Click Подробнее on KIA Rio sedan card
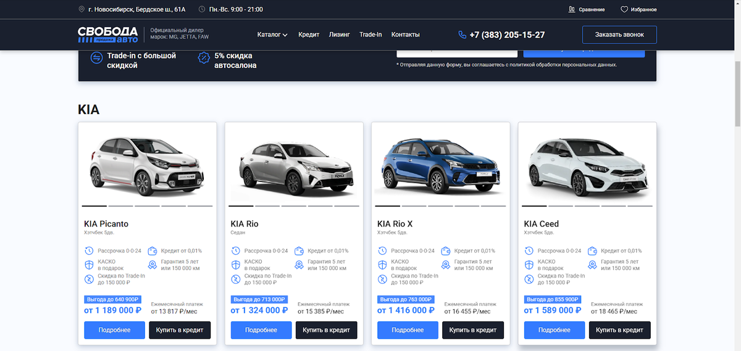 pos(261,330)
